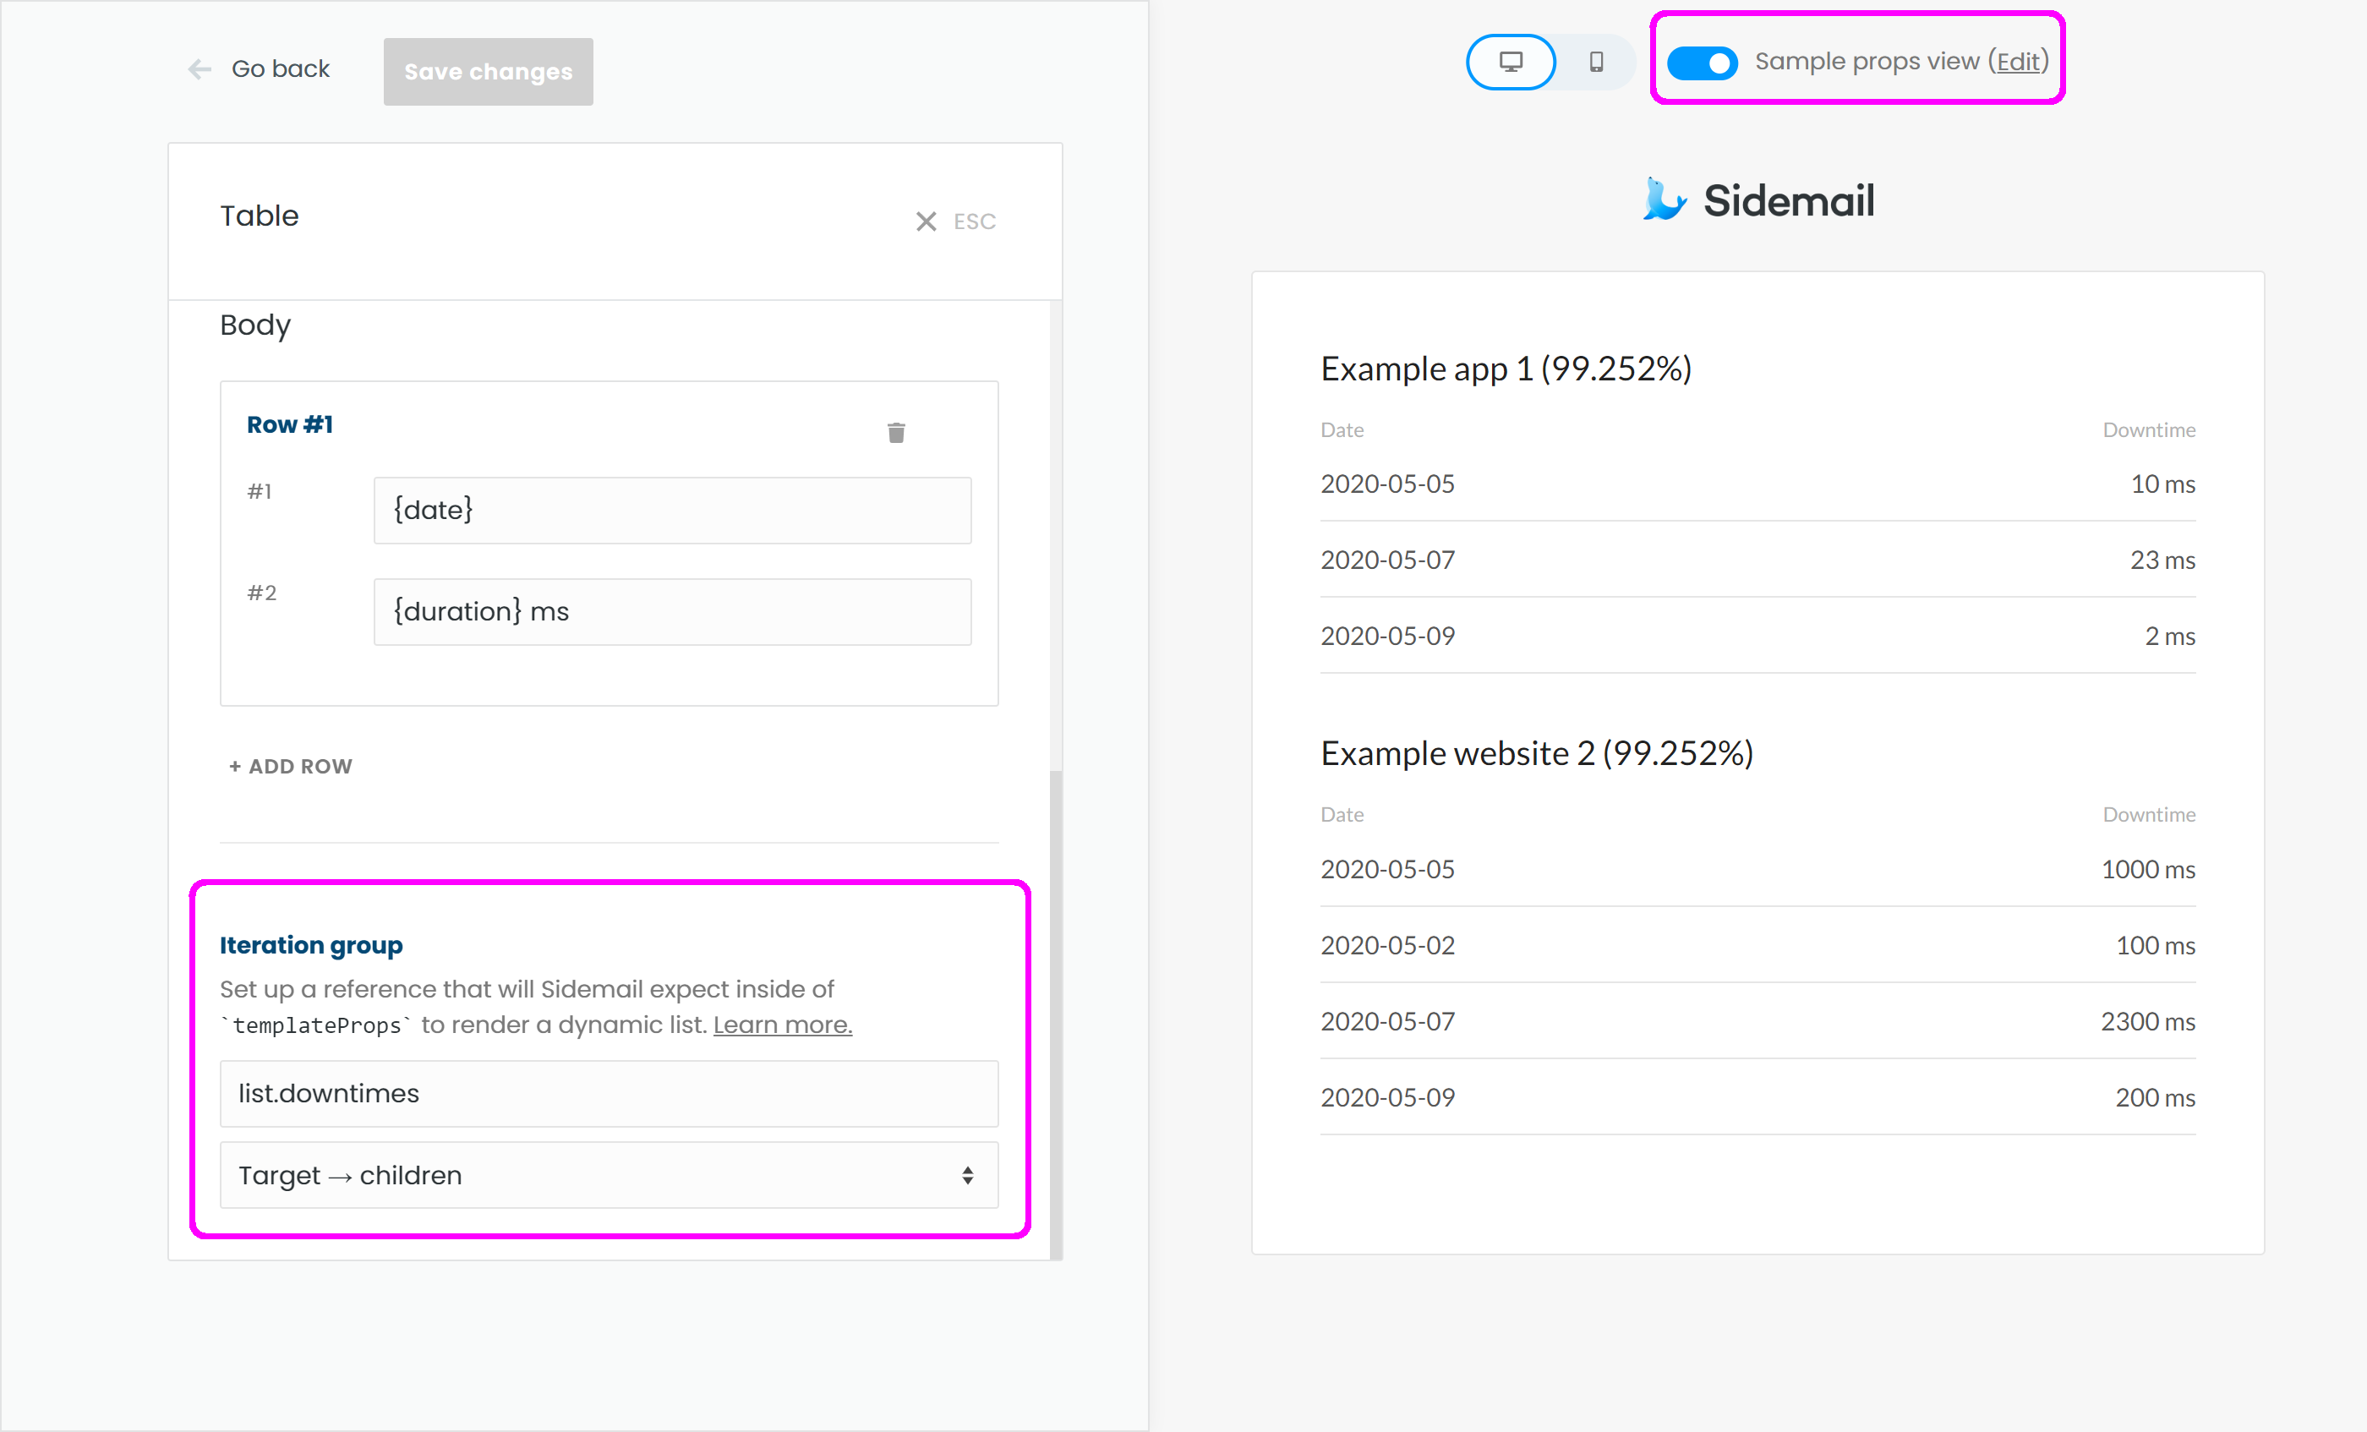Switch to desktop preview icon
The width and height of the screenshot is (2367, 1432).
click(x=1511, y=63)
